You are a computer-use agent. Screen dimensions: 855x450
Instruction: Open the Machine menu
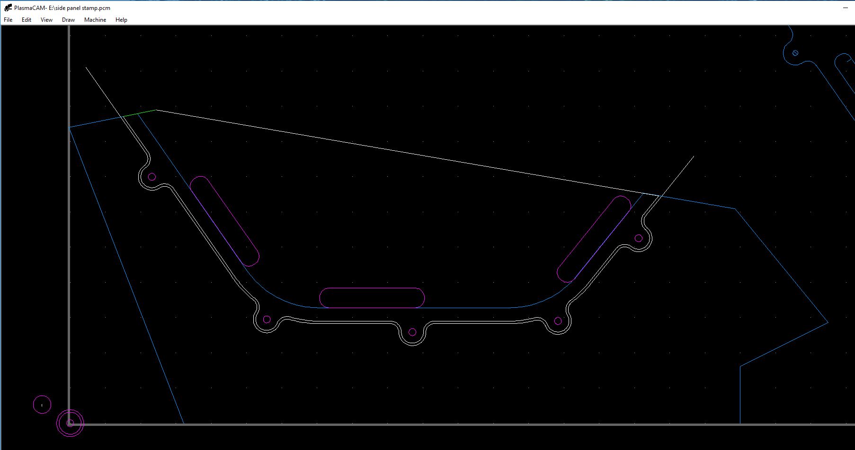click(95, 20)
